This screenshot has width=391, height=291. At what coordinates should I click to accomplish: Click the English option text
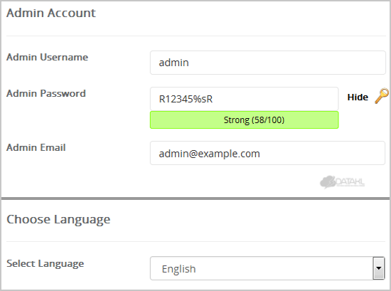coord(178,269)
